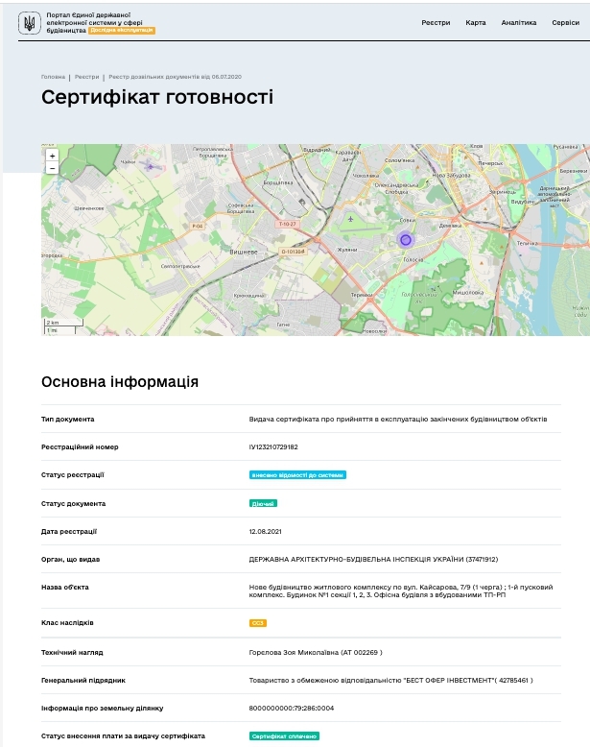Click the 'внесено відомості до системи' status badge
This screenshot has height=747, width=590.
(x=297, y=475)
